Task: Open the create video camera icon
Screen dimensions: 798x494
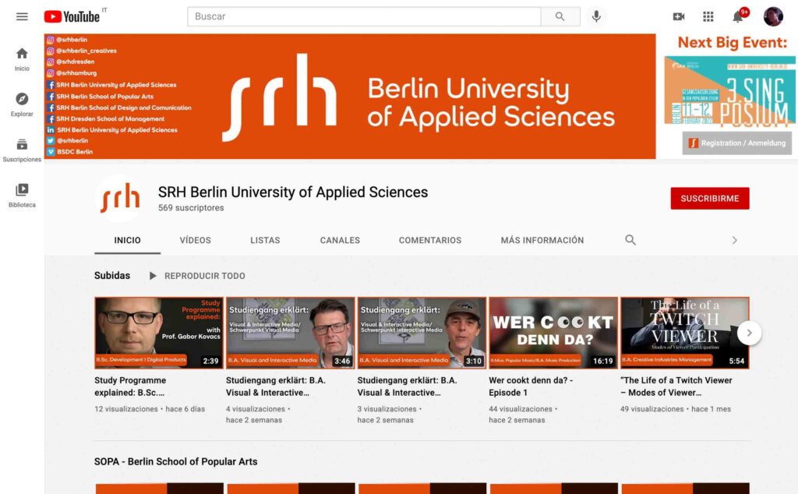Action: point(679,17)
